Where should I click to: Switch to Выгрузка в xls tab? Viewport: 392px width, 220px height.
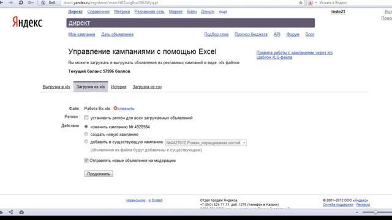coord(56,87)
